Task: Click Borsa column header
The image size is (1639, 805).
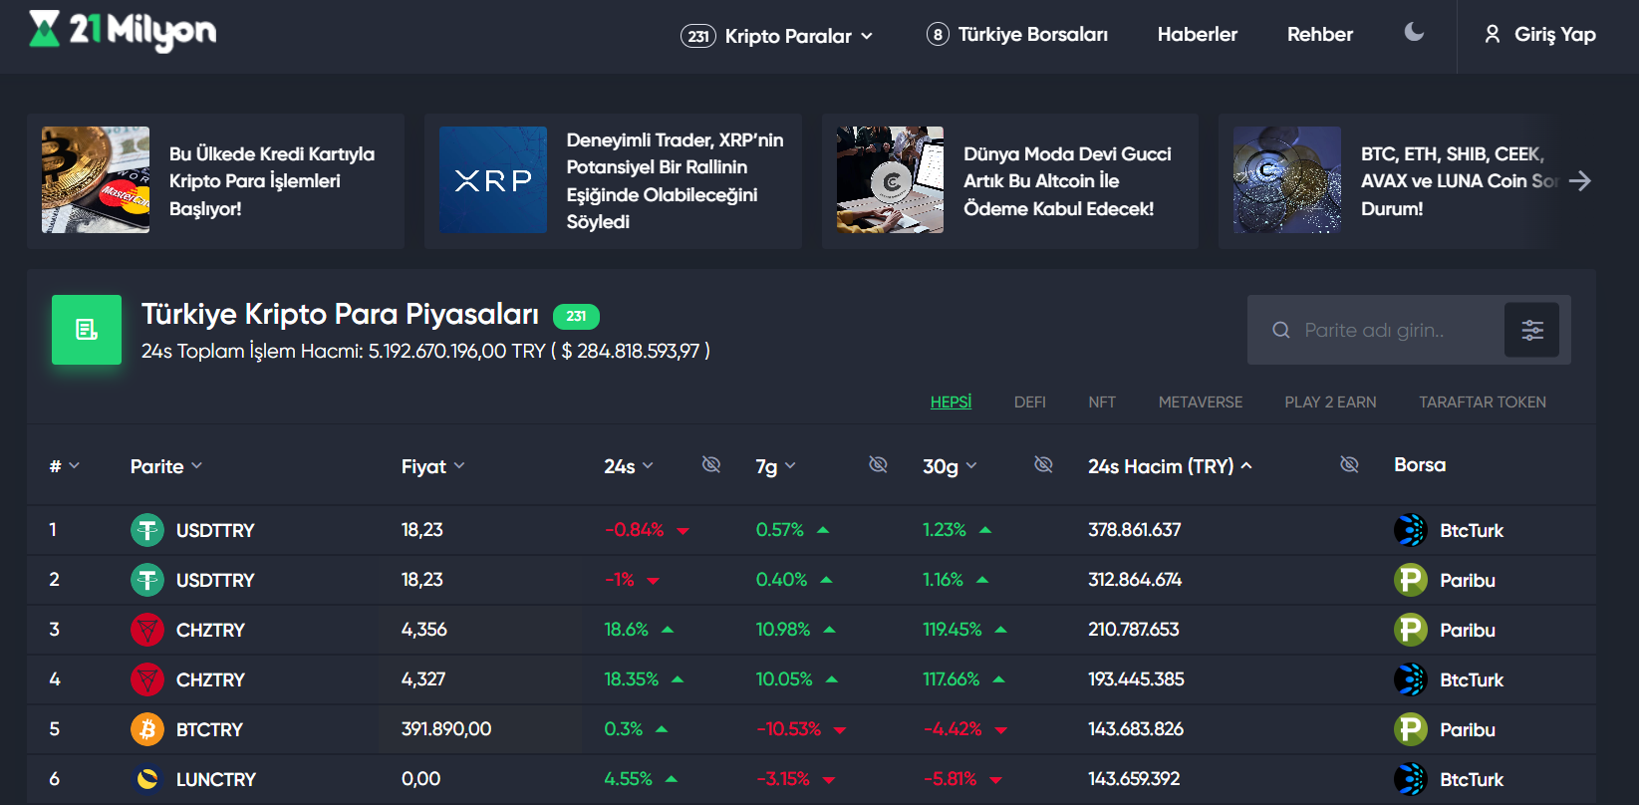Action: coord(1420,465)
